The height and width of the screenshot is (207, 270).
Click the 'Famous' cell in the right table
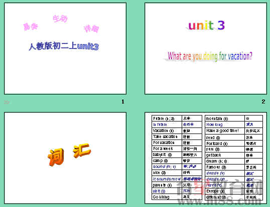(225, 167)
